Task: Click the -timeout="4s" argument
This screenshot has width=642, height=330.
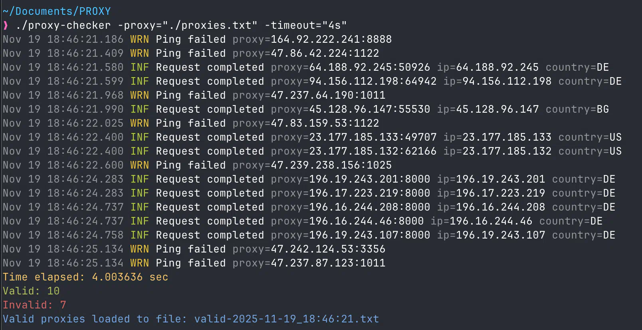Action: point(306,26)
